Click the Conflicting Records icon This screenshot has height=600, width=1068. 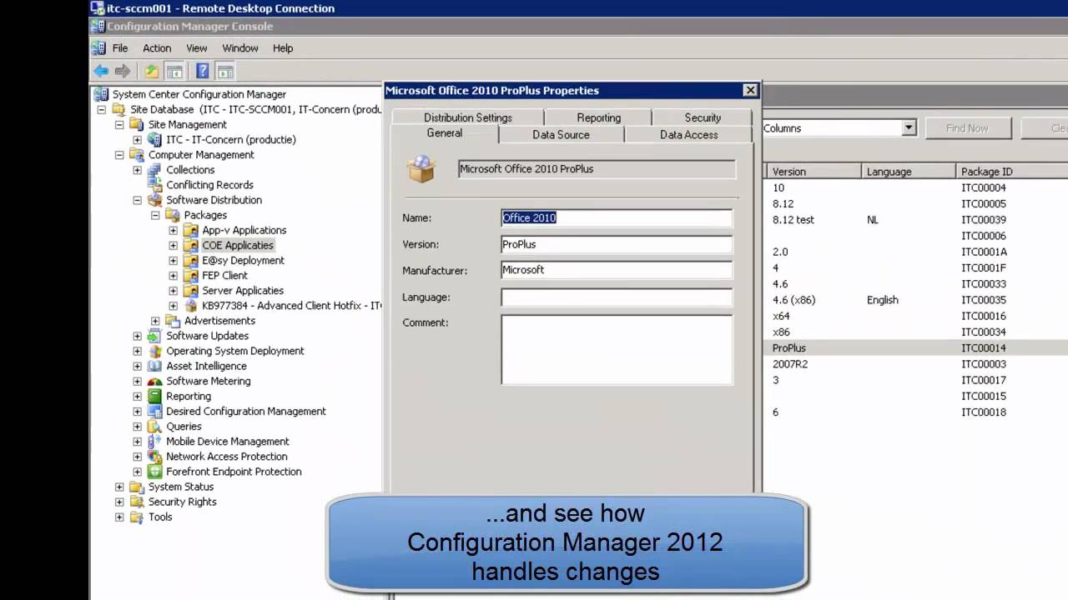coord(154,185)
